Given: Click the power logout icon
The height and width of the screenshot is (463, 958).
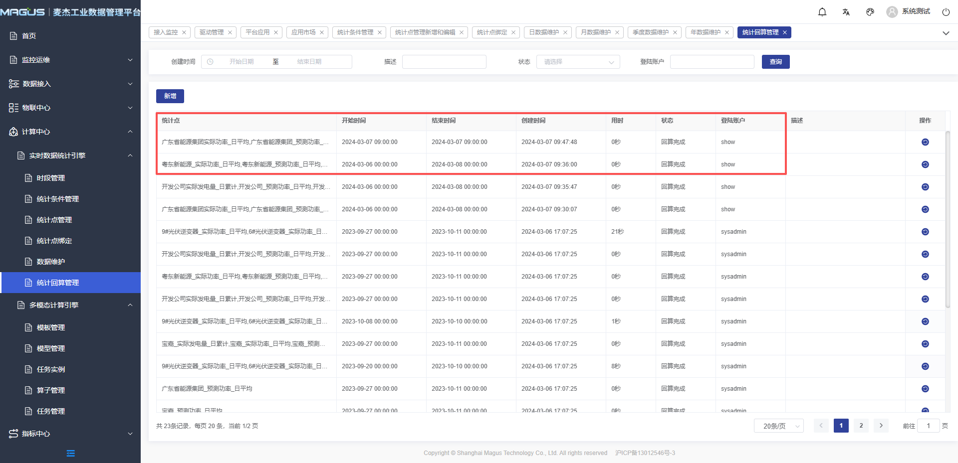Looking at the screenshot, I should click(x=946, y=12).
